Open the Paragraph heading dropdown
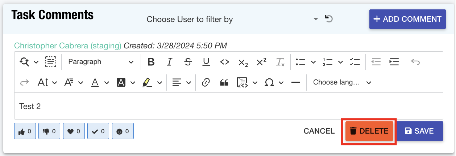 pyautogui.click(x=100, y=62)
